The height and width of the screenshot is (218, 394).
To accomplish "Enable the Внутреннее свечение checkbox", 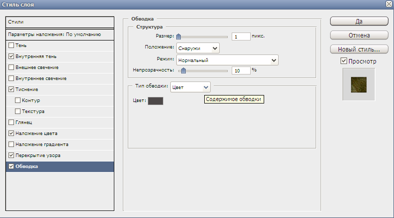I will [11, 78].
